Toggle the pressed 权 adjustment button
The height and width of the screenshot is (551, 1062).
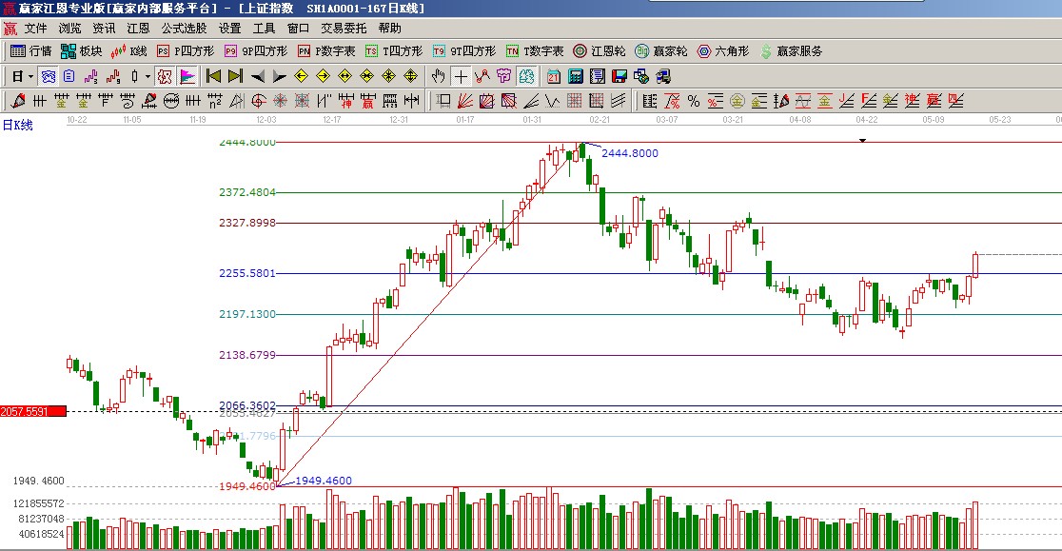click(x=164, y=76)
